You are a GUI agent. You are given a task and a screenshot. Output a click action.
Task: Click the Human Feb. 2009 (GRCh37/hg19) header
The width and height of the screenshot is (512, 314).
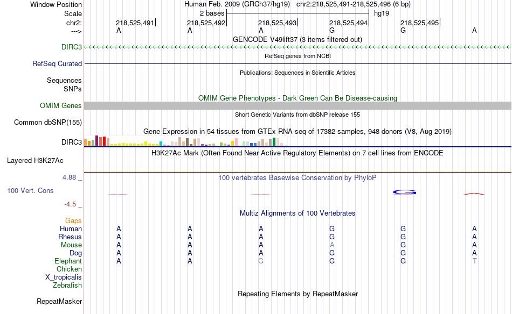[237, 4]
